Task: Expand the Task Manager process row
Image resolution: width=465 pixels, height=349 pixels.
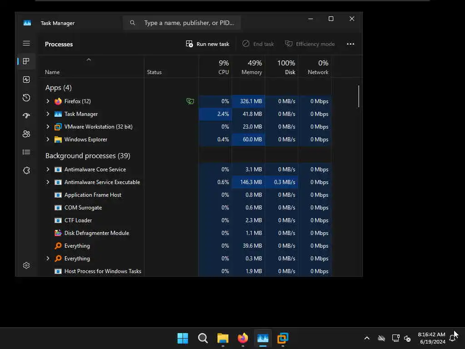Action: pos(48,114)
